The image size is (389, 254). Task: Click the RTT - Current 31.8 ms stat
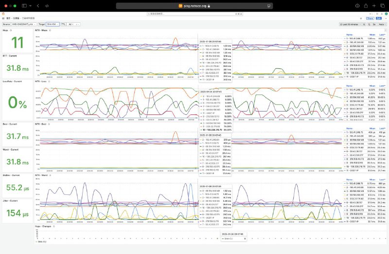pos(18,68)
